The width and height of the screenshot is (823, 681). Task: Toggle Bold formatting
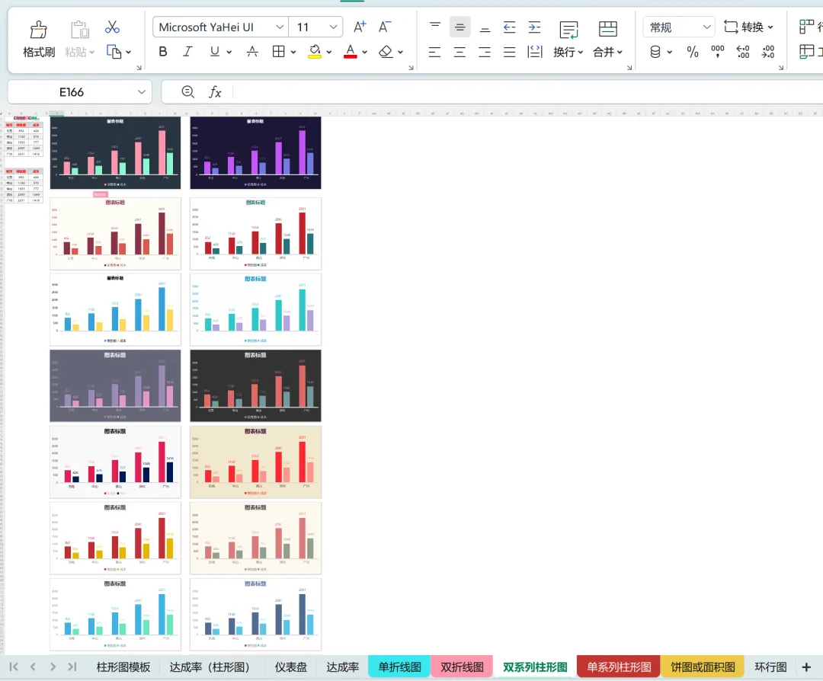point(163,51)
